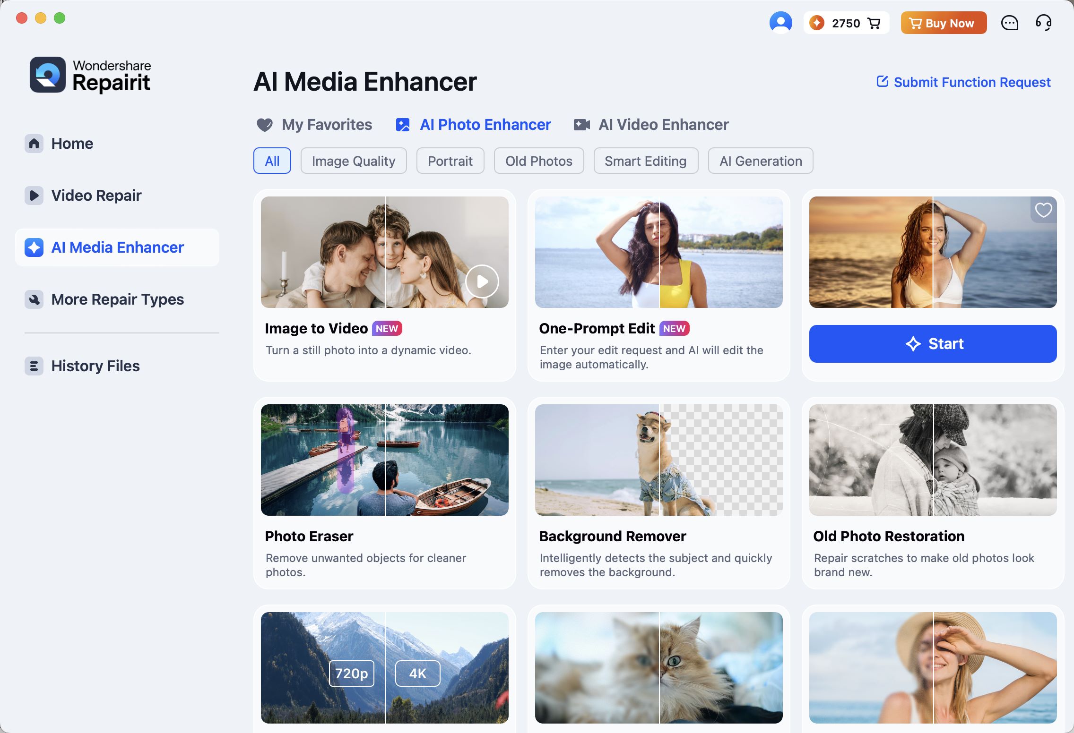
Task: Open the user account profile icon
Action: pyautogui.click(x=780, y=23)
